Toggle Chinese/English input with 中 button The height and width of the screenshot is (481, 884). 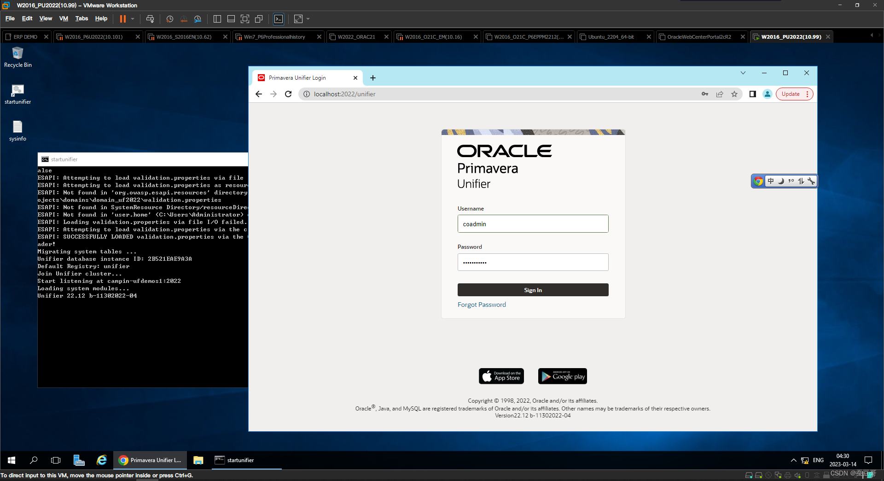(771, 181)
